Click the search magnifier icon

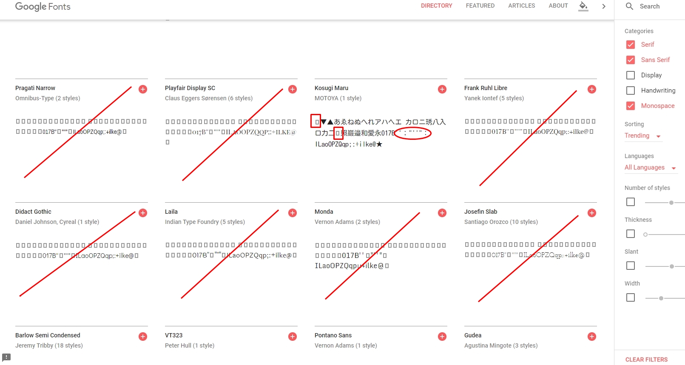coord(630,6)
